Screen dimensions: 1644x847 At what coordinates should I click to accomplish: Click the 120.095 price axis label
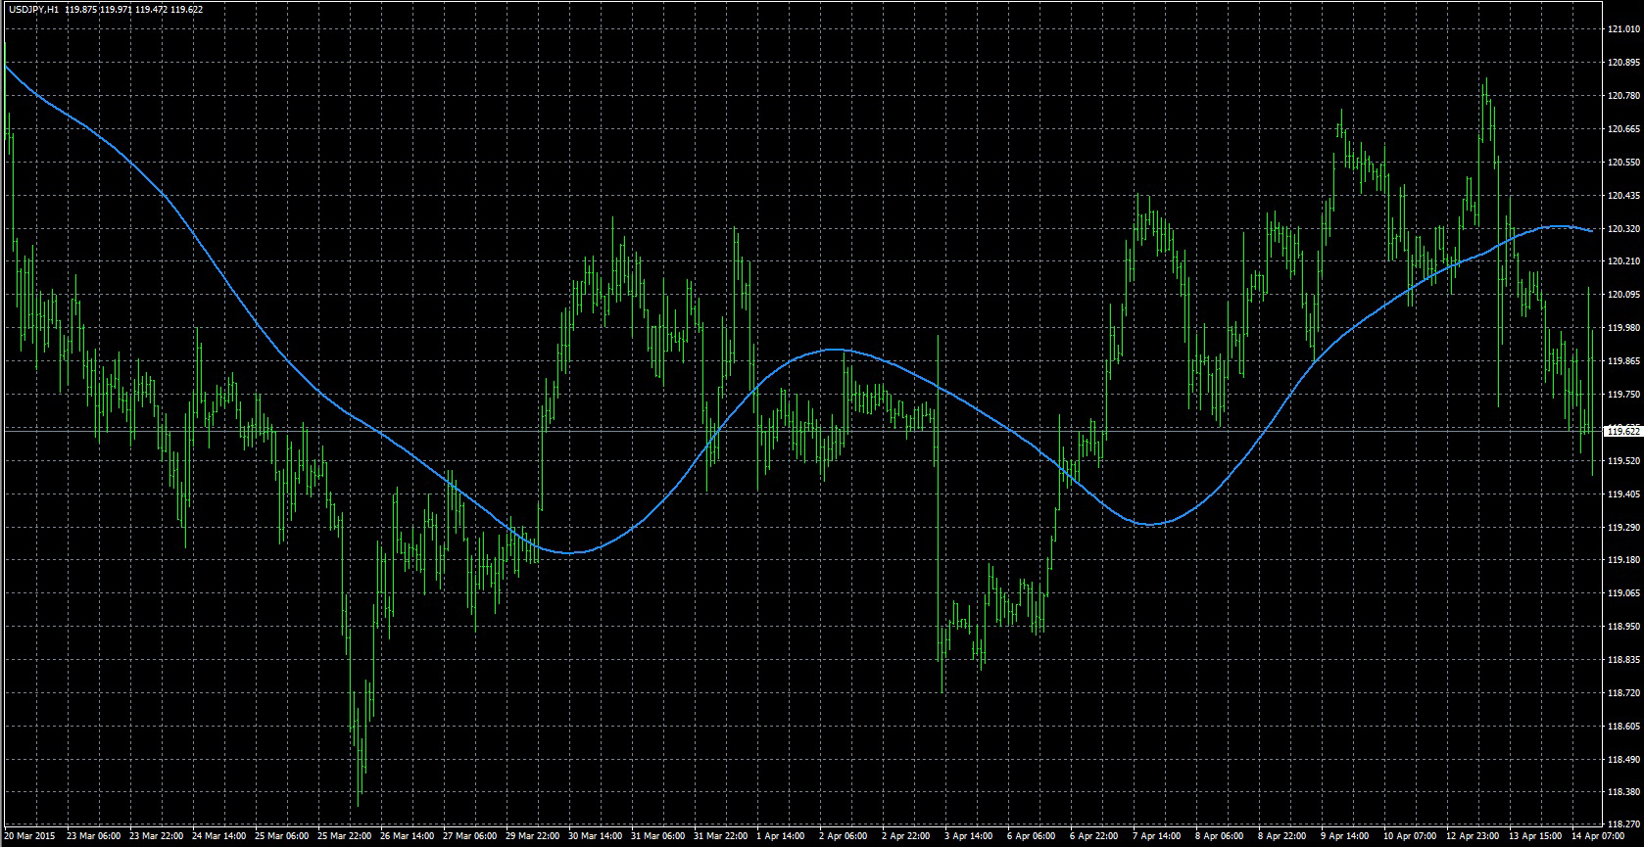tap(1624, 295)
